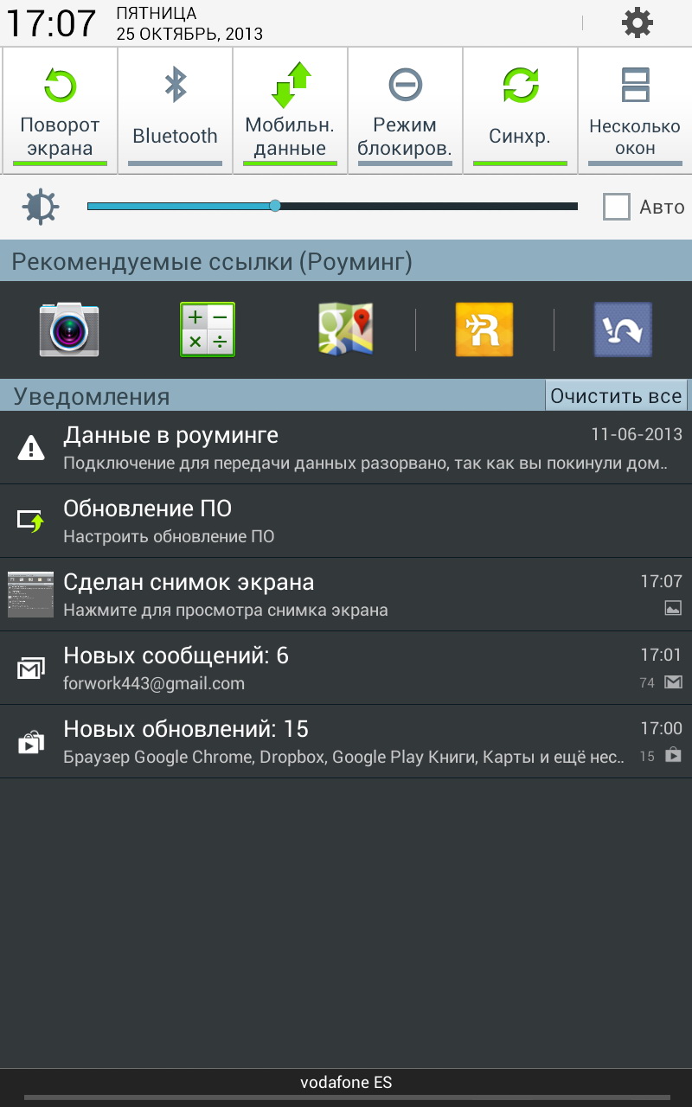The height and width of the screenshot is (1107, 692).
Task: Open the Gmail notification with 6 new messages
Action: tap(346, 668)
